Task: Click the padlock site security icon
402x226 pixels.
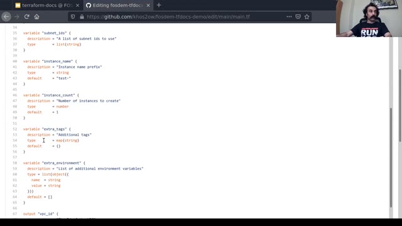Action: coord(82,17)
